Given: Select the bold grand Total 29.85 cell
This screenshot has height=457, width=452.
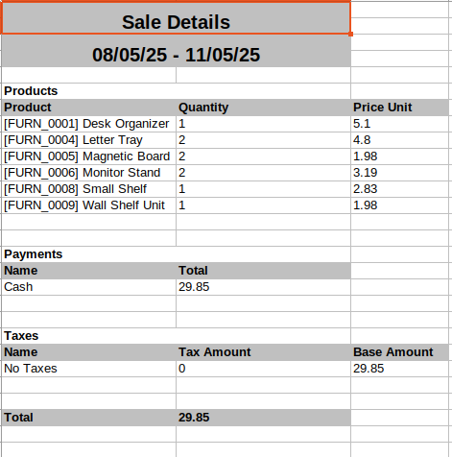Looking at the screenshot, I should pyautogui.click(x=263, y=418).
